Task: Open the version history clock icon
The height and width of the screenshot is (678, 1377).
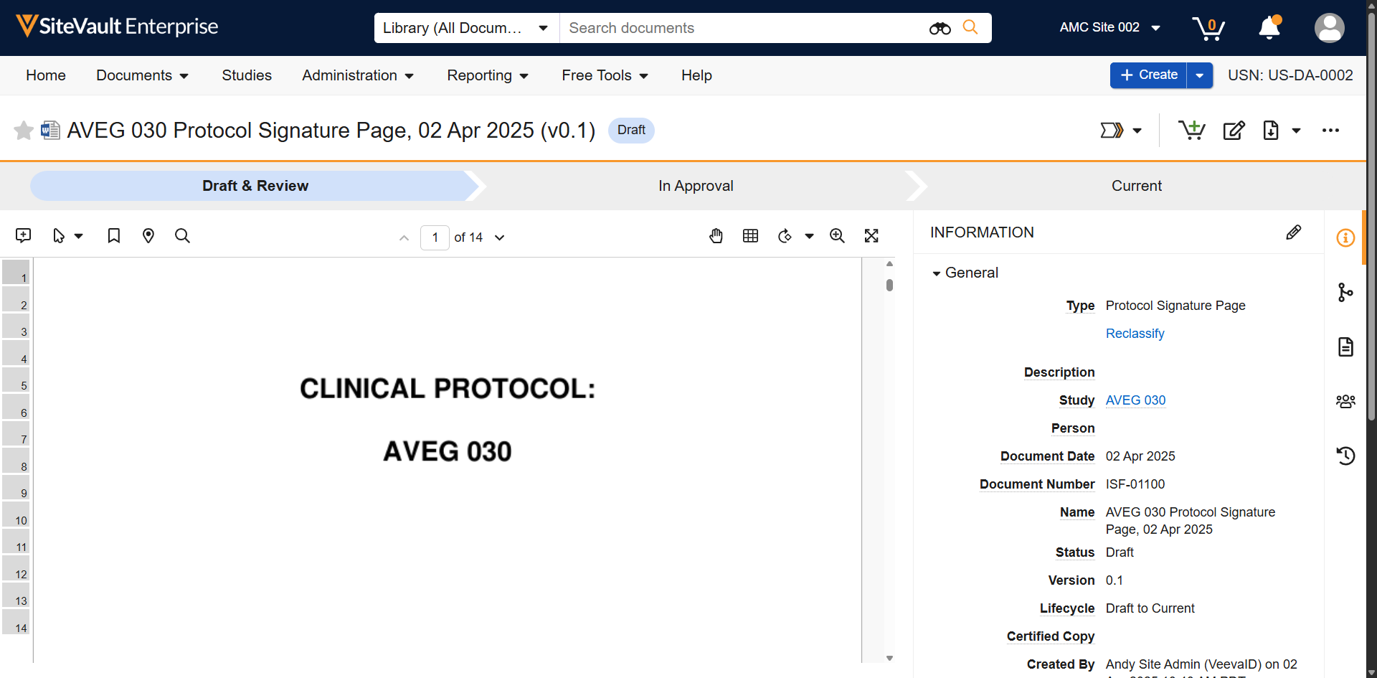Action: pos(1345,456)
